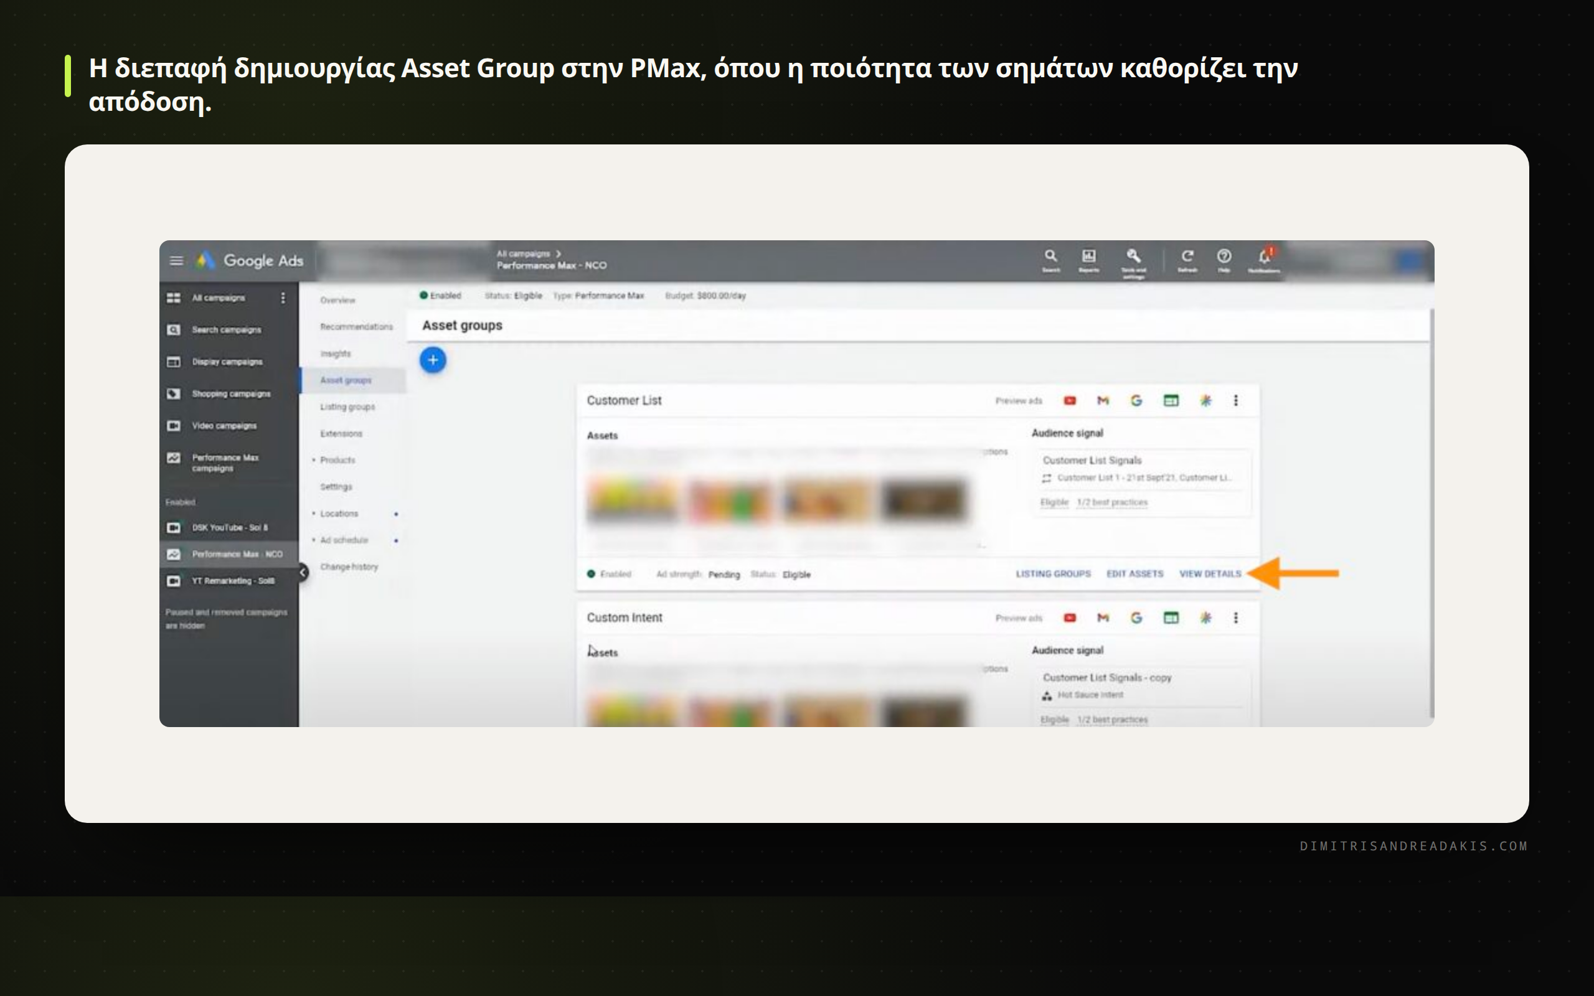Open the Notifications bell icon
1594x996 pixels.
click(1264, 260)
